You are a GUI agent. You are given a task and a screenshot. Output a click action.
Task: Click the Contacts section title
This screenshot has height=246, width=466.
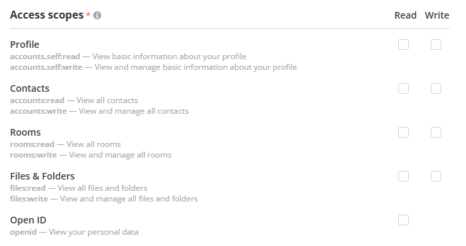pos(30,88)
